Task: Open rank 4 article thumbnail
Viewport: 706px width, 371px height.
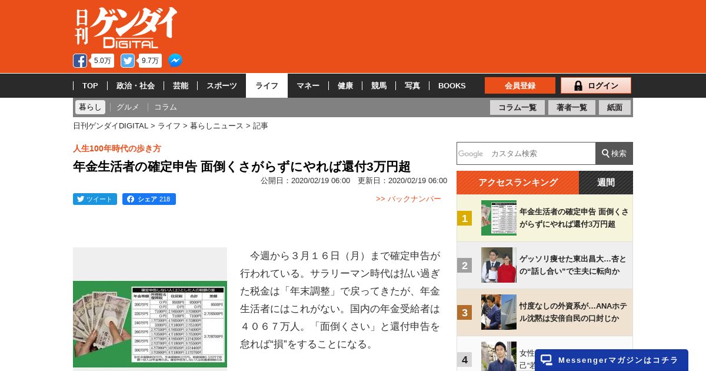Action: tap(499, 356)
